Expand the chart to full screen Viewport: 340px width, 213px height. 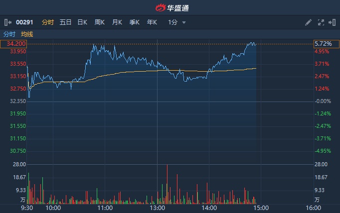point(321,22)
